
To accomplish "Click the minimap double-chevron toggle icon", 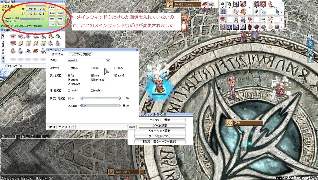I will coord(309,35).
